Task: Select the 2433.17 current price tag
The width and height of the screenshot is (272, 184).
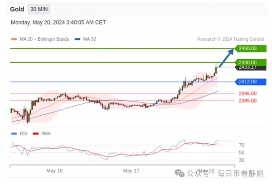Action: pos(248,67)
